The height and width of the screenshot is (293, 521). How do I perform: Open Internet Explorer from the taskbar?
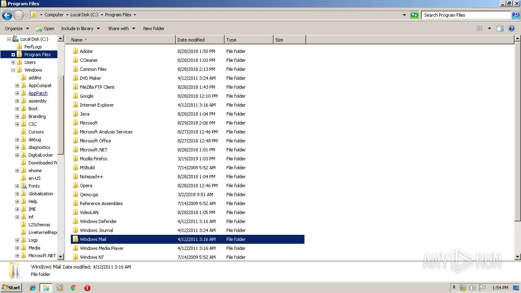[33, 288]
